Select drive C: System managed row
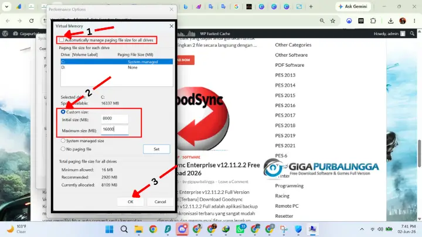This screenshot has width=422, height=237. tap(117, 62)
